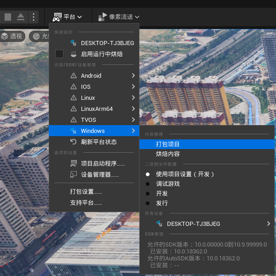
Task: Click the text 允许的AutoSDK版本：10.0.18362.0
Action: pyautogui.click(x=194, y=258)
